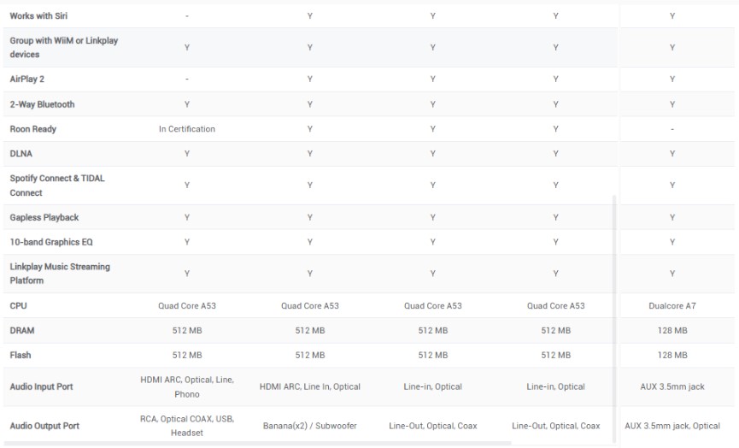Screen dimensions: 739x448
Task: Select 'RCA, Optical COAX, USB, Headset' cell
Action: pyautogui.click(x=187, y=426)
